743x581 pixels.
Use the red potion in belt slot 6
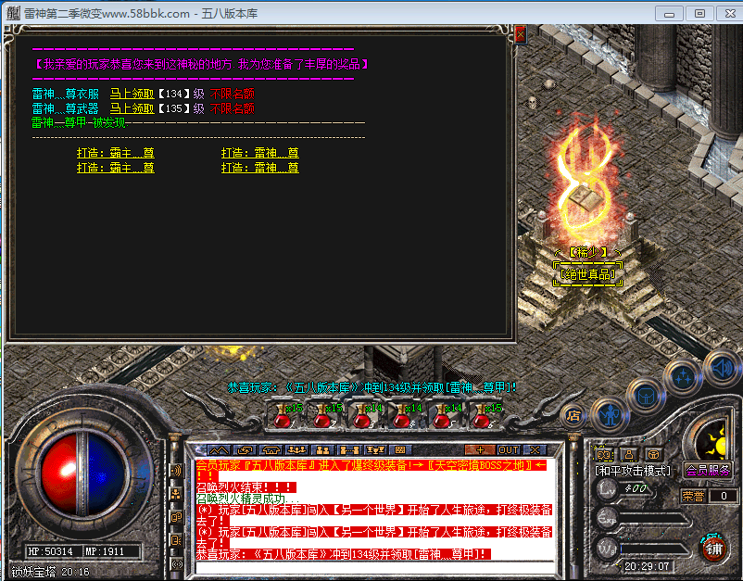[483, 416]
